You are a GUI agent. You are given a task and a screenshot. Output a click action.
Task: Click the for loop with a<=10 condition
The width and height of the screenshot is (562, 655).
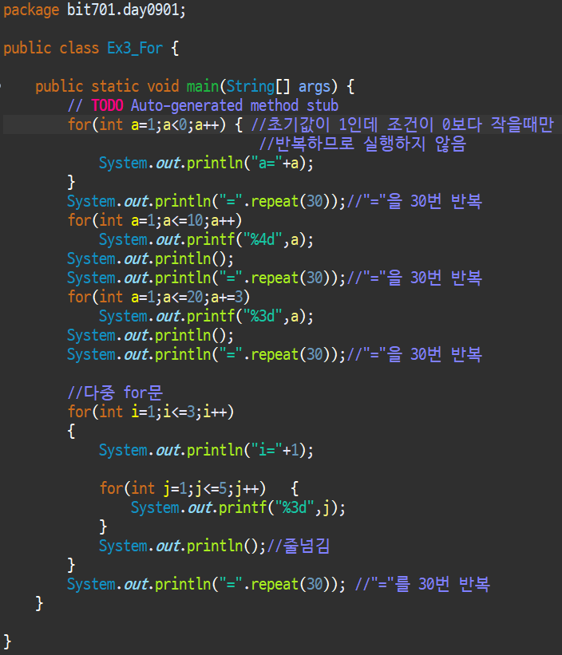[x=155, y=220]
